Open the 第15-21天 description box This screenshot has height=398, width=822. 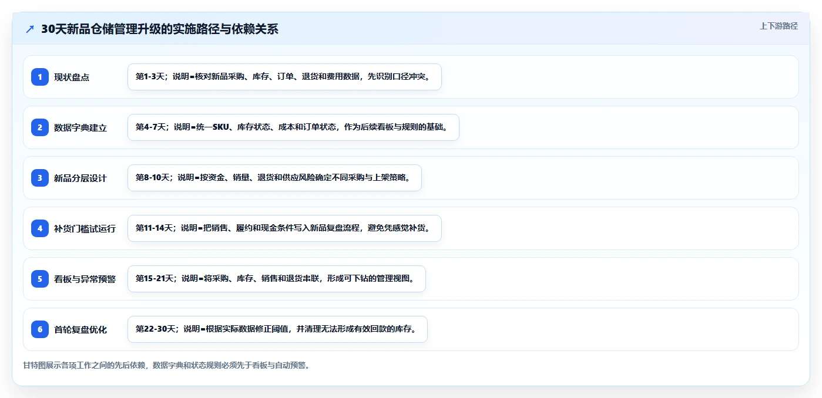276,279
